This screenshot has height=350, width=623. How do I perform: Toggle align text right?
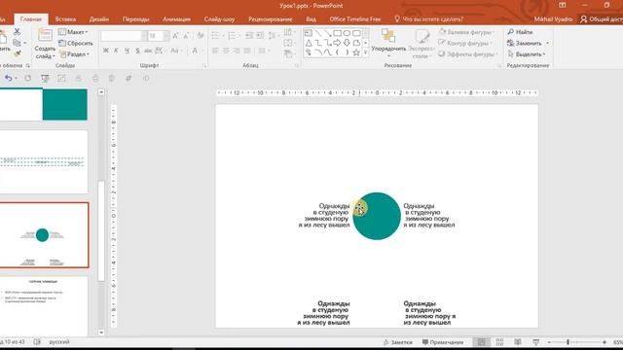click(x=237, y=51)
